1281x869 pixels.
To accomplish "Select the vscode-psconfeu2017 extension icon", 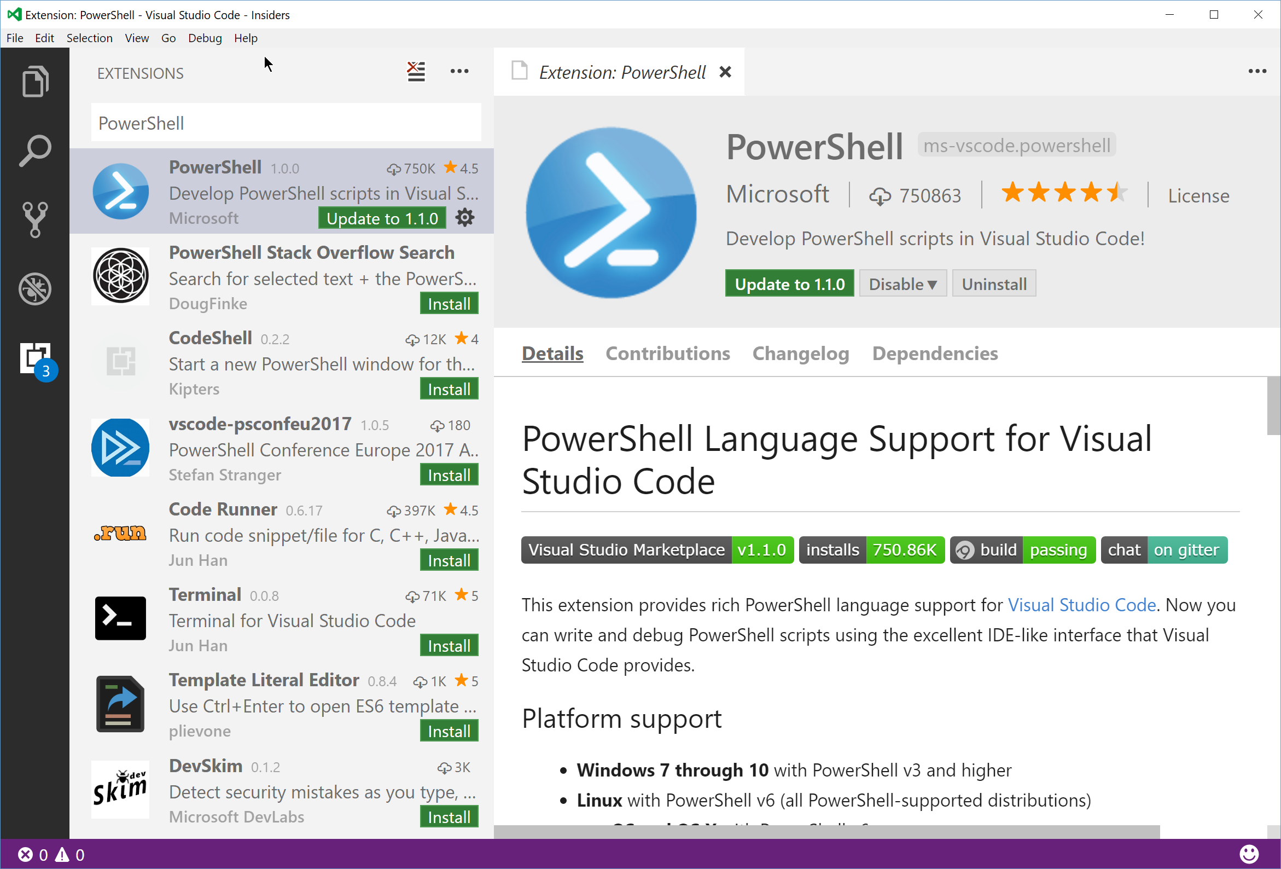I will tap(120, 447).
